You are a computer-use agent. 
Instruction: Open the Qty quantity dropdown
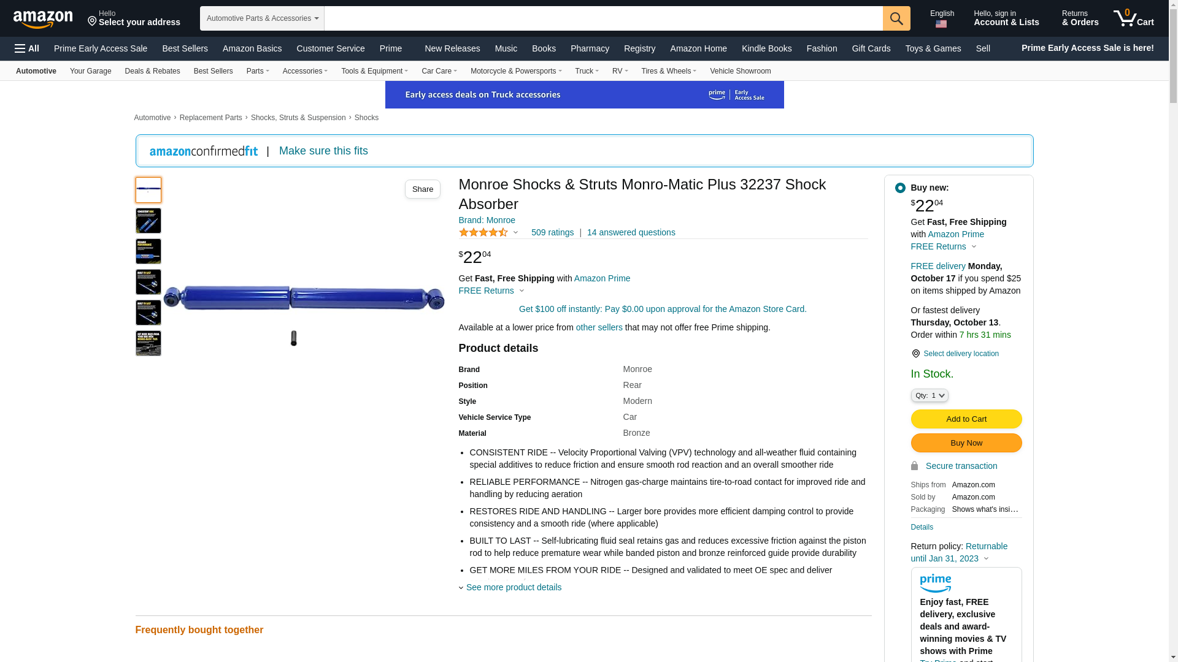click(930, 395)
